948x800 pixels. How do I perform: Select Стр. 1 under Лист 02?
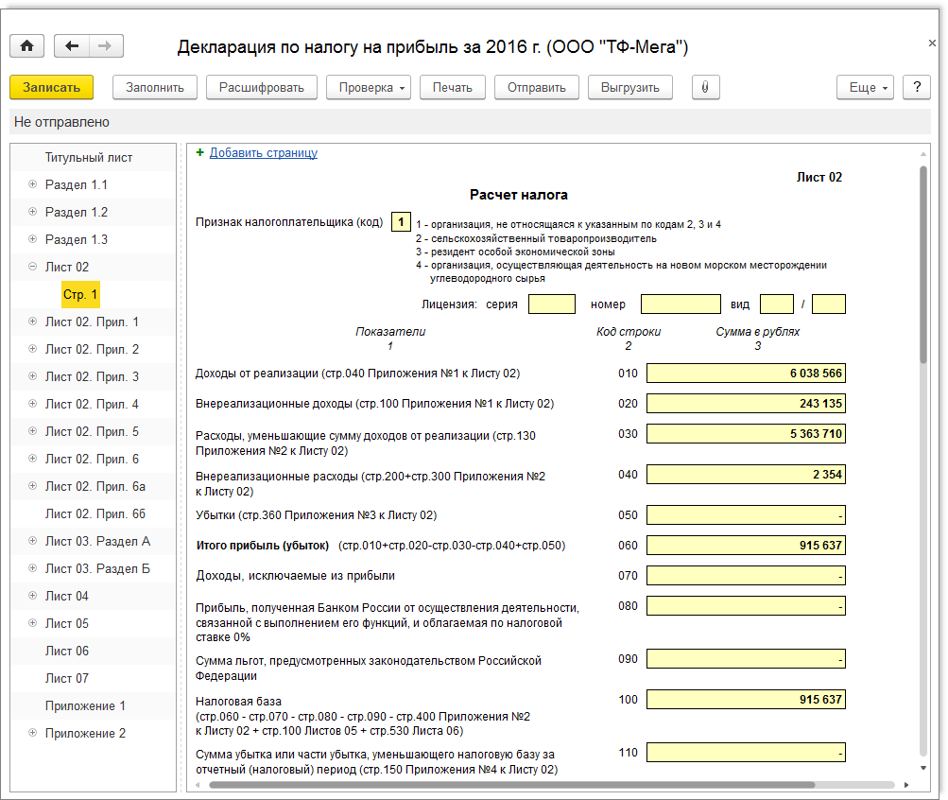[80, 295]
